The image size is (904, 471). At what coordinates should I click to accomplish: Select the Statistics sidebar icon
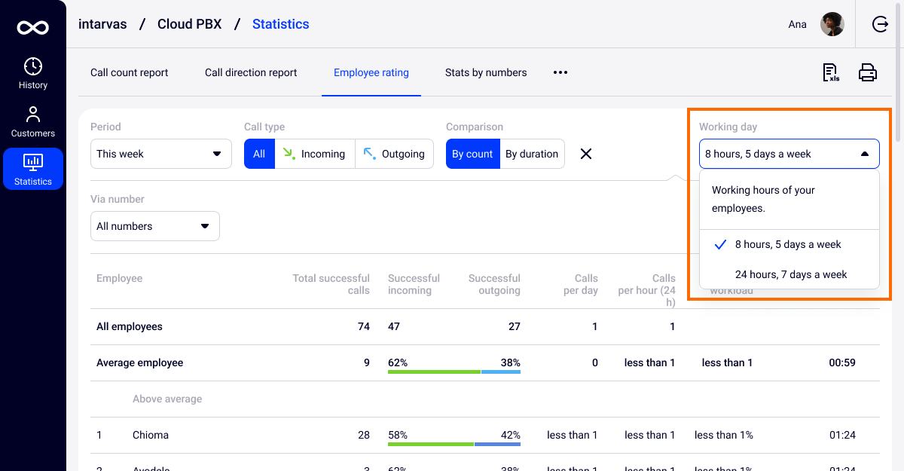(32, 169)
